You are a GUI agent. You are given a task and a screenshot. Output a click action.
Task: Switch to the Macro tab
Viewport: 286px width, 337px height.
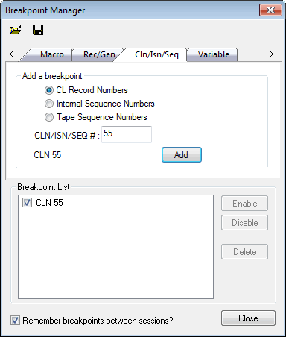click(52, 54)
